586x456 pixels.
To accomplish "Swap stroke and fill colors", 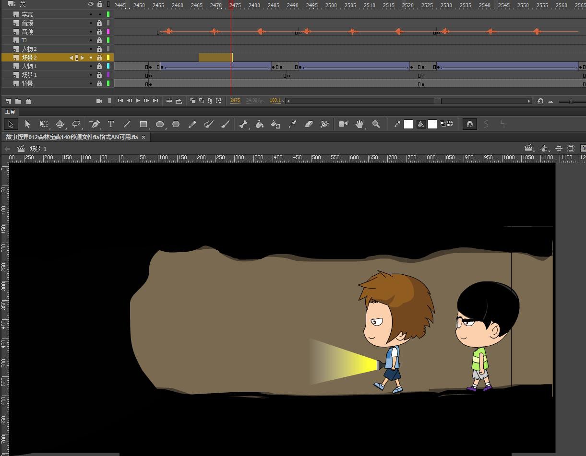I will pos(450,124).
